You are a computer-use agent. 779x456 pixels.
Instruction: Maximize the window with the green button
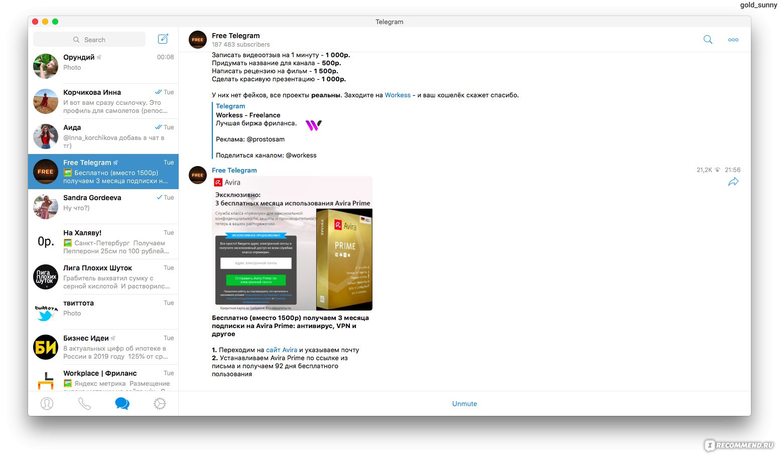point(55,22)
